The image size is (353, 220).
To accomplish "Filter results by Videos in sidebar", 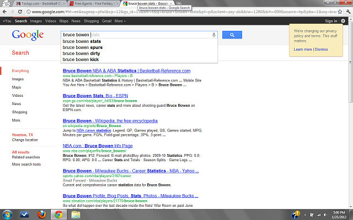I will click(x=18, y=95).
